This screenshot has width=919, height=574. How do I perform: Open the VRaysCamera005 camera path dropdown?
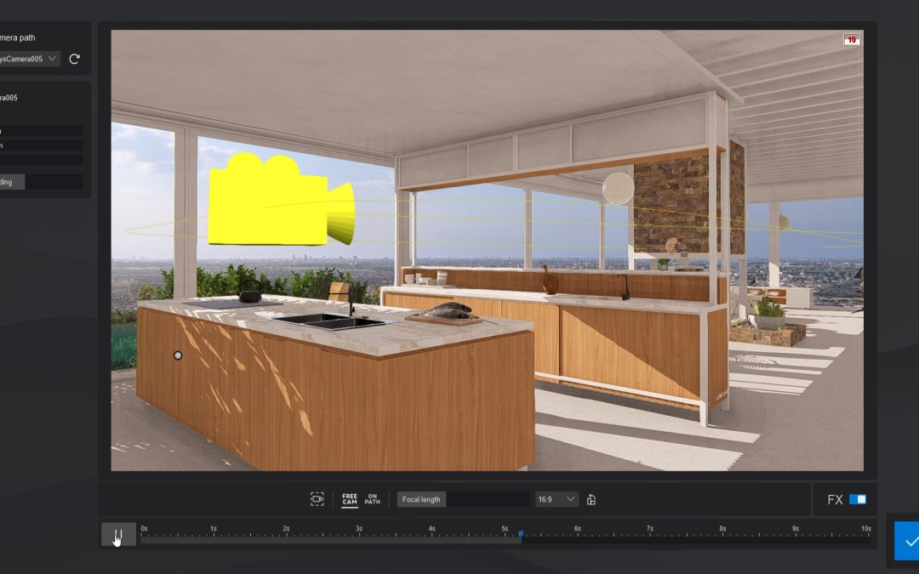[30, 59]
